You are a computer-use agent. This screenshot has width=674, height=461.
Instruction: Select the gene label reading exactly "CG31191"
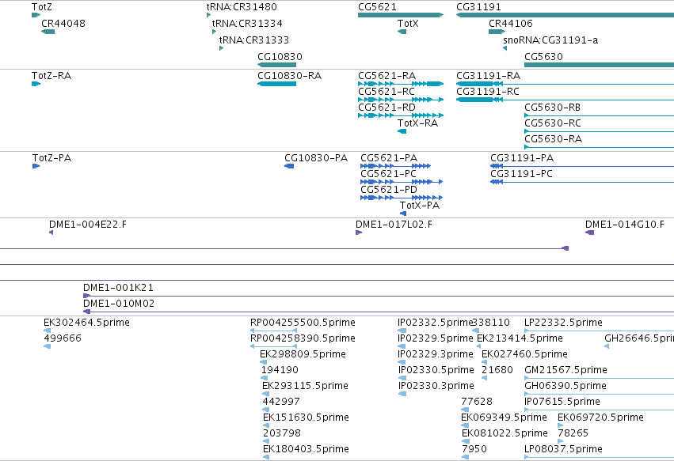(x=478, y=7)
